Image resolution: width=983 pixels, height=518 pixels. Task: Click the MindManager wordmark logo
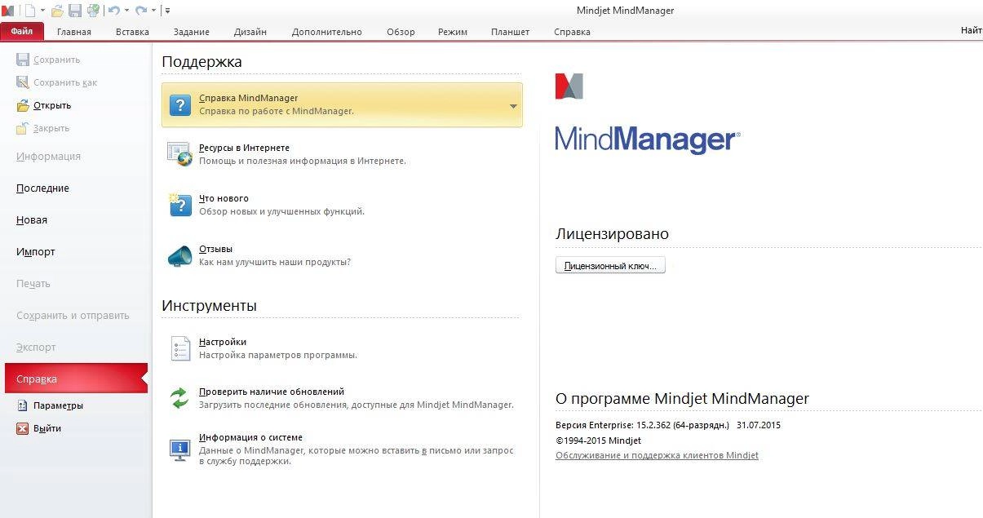pos(648,139)
